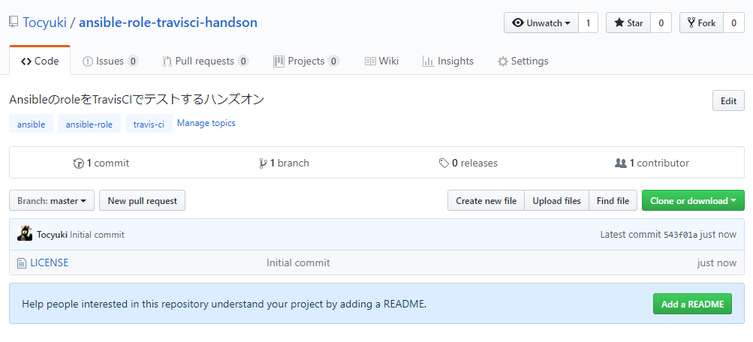Click the stargazers count 0
753x342 pixels.
tap(661, 22)
